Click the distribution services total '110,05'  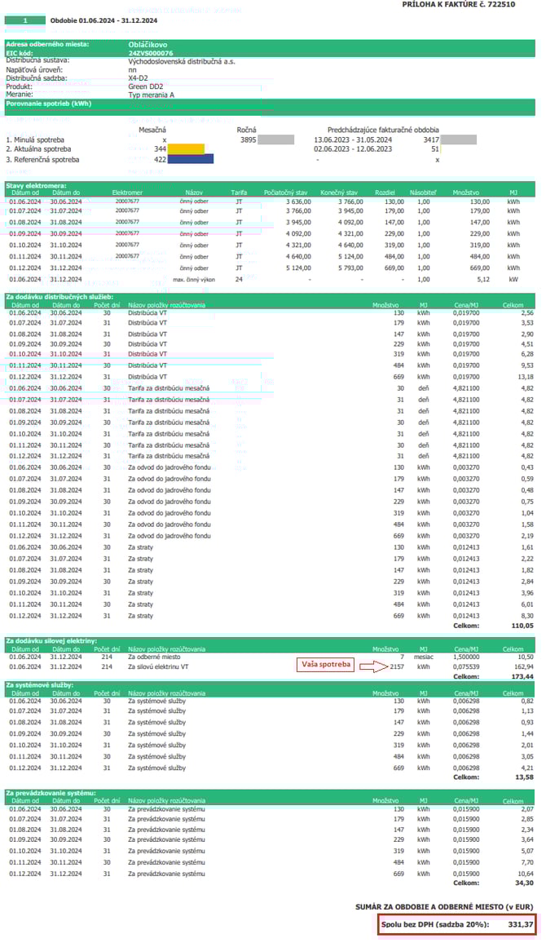[522, 626]
